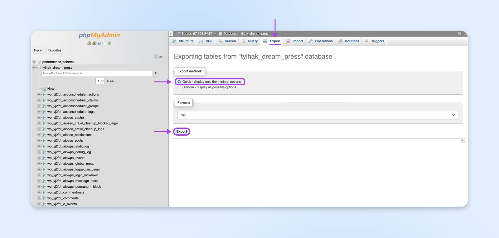499x238 pixels.
Task: Select the Export tab
Action: [272, 41]
